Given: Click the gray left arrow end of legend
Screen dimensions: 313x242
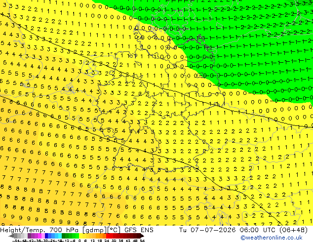Looking at the screenshot, I should point(11,236).
